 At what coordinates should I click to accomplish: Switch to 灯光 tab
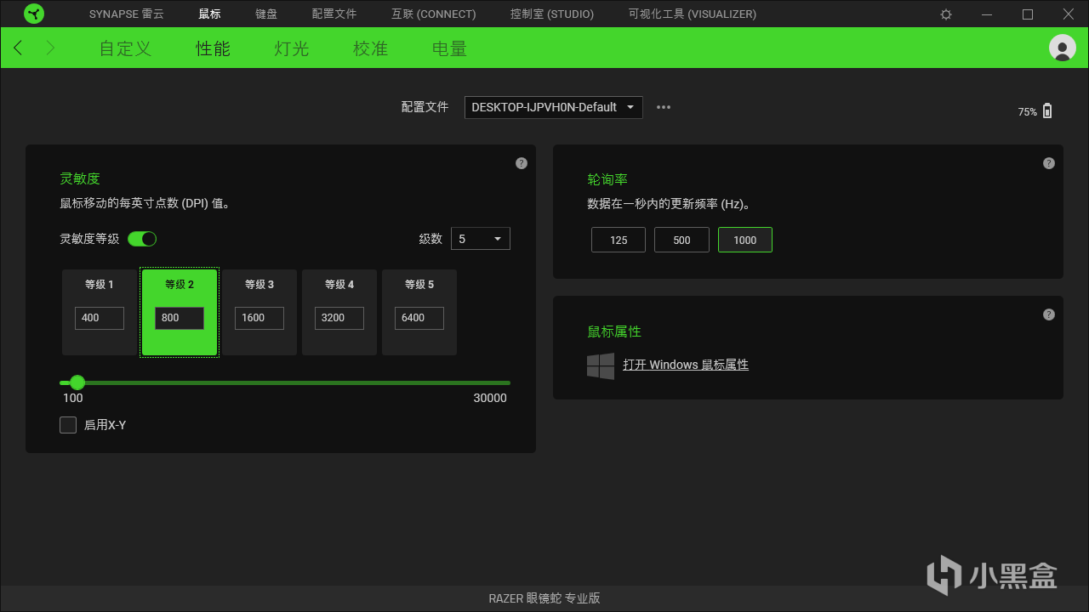(x=292, y=48)
